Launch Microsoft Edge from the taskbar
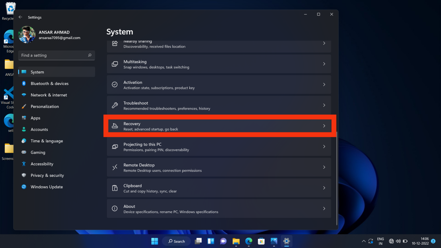 tap(248, 241)
